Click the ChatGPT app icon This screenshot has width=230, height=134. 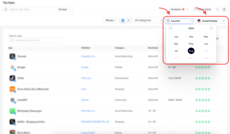pos(12,100)
